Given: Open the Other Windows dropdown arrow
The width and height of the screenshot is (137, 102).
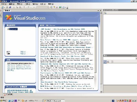Looking at the screenshot, I should pos(65,7).
